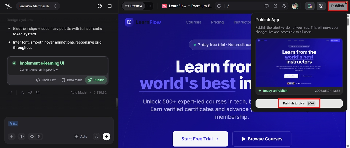
Task: Click the Current version in preview text
Action: click(39, 70)
